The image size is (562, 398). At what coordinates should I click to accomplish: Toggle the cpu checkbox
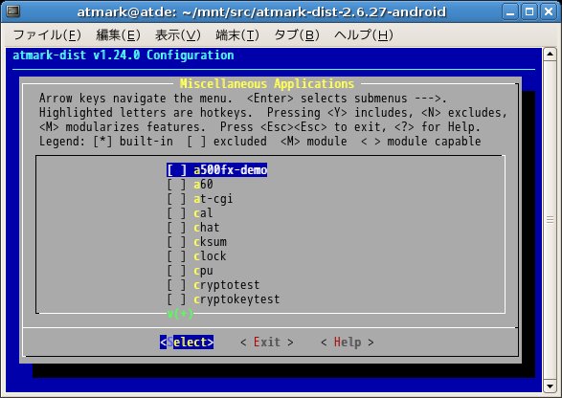(177, 271)
